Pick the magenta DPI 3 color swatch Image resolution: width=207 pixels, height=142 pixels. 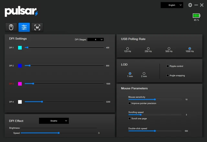tap(20, 84)
